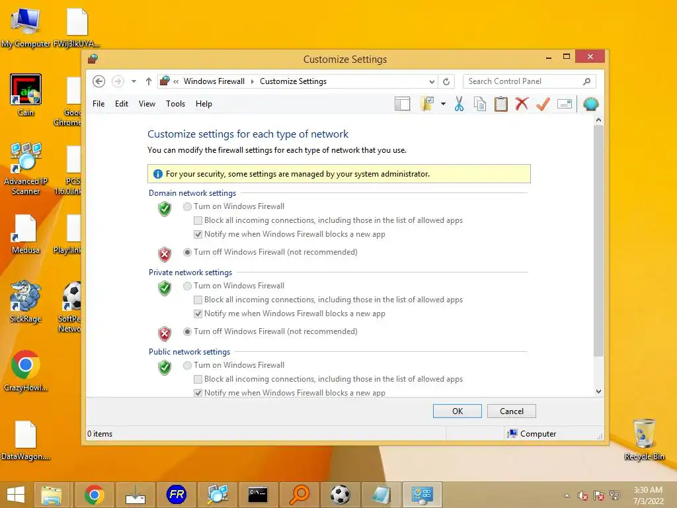Open the orange magnifier app on the taskbar

click(299, 495)
